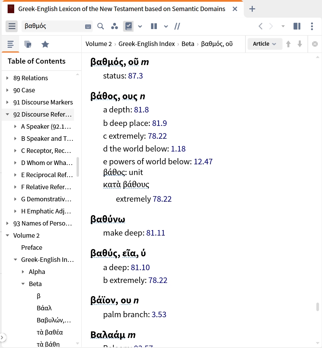Click the article vertical scrollbar thumb

(x=317, y=306)
